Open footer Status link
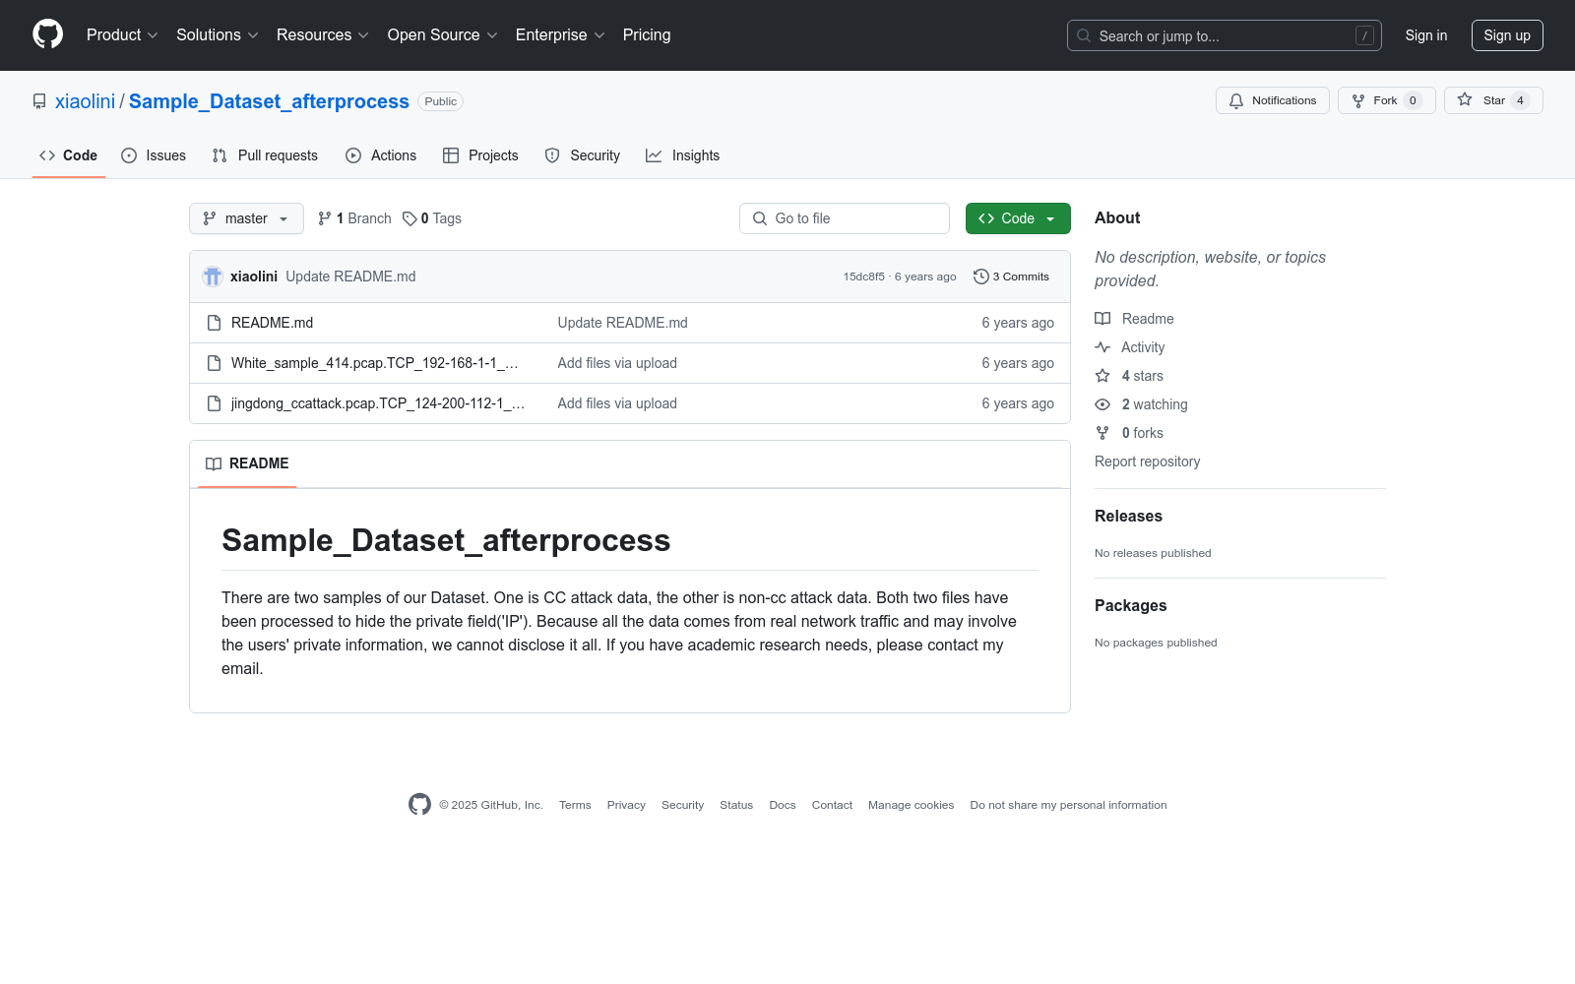 pyautogui.click(x=736, y=805)
